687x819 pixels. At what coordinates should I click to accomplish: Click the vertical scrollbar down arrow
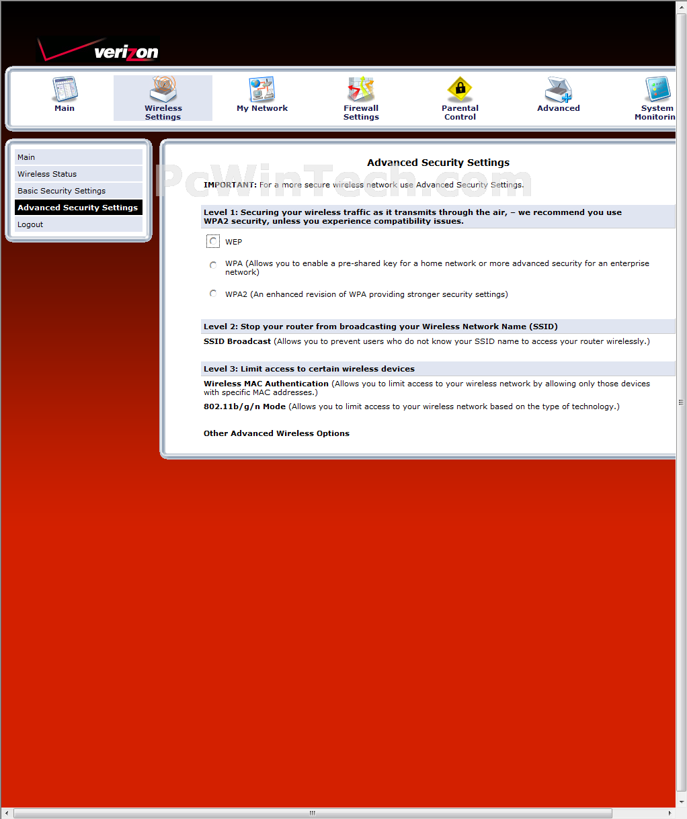point(681,802)
